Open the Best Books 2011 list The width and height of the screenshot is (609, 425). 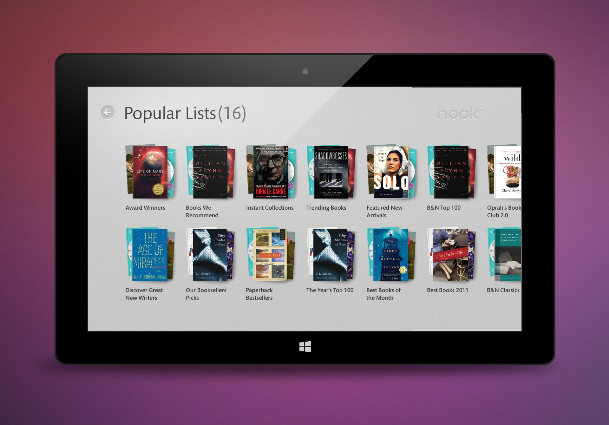tap(448, 290)
